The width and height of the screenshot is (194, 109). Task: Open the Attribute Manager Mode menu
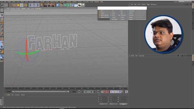pos(132,56)
